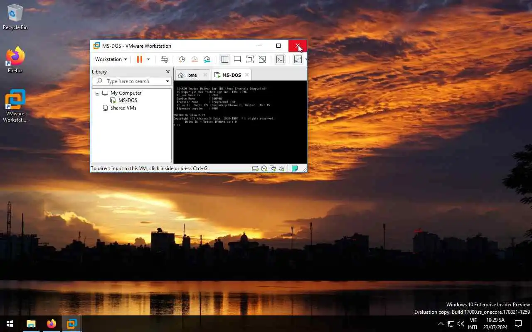Image resolution: width=532 pixels, height=332 pixels.
Task: Toggle Unity mode icon
Action: click(262, 59)
